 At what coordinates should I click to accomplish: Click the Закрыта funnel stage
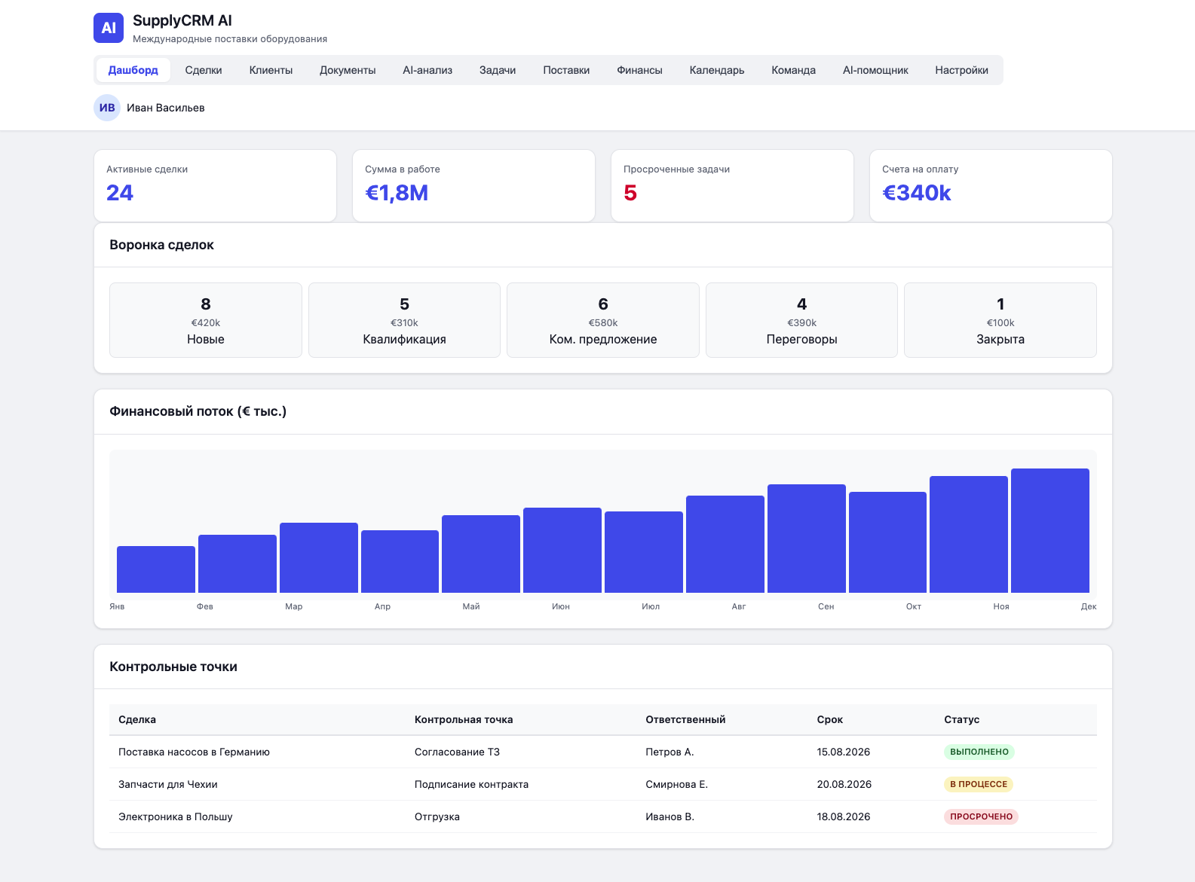[x=1000, y=320]
